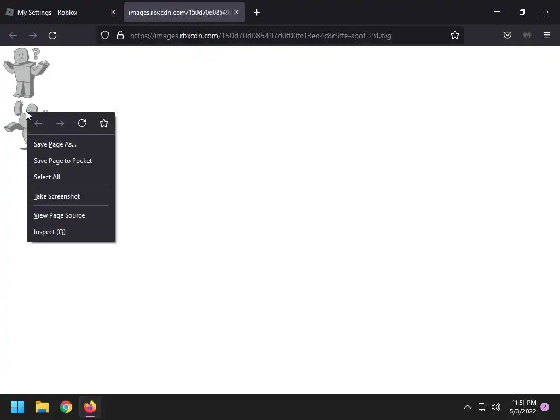This screenshot has height=420, width=560.
Task: Close the Firefox window
Action: tap(547, 12)
